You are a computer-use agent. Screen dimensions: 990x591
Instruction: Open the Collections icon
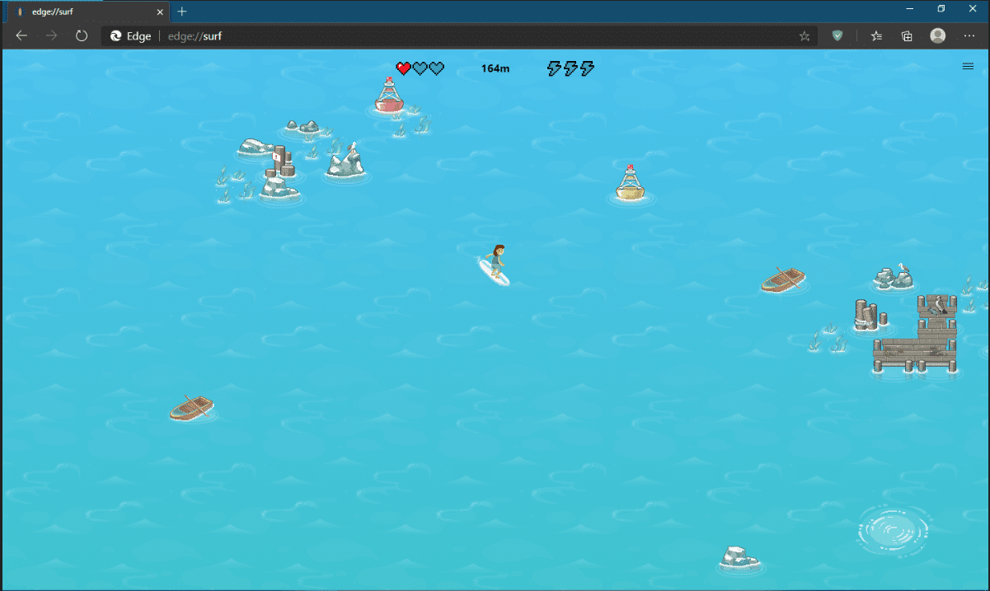pos(907,36)
